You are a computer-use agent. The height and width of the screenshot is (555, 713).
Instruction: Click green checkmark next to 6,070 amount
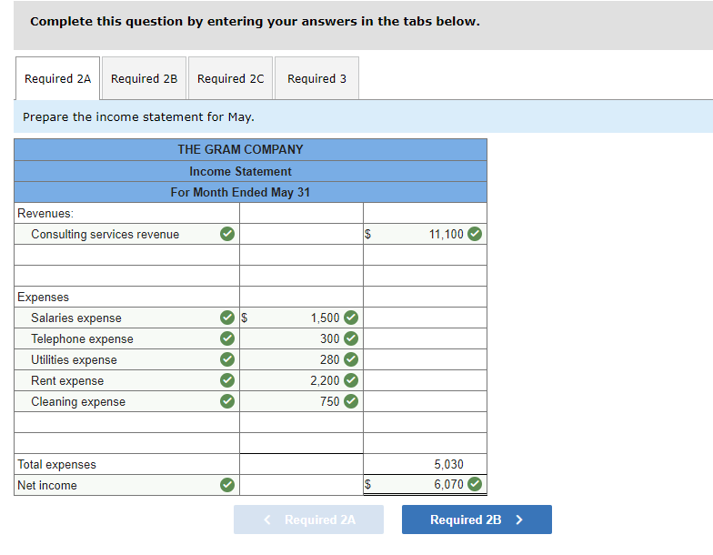tap(475, 484)
